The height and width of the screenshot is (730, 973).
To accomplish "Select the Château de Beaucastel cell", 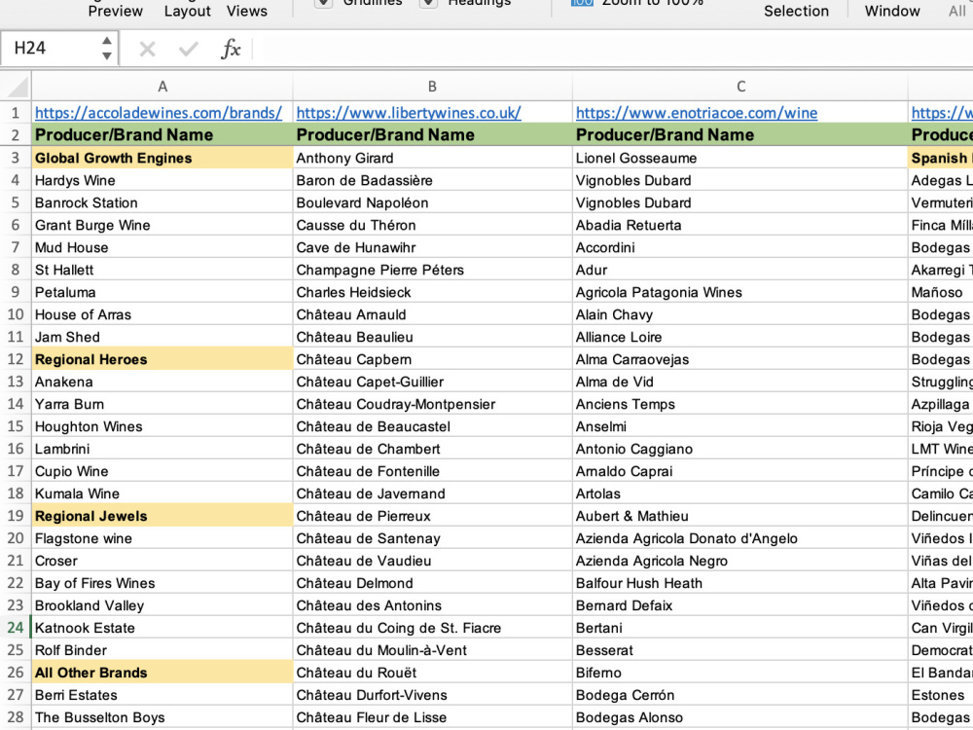I will [433, 426].
